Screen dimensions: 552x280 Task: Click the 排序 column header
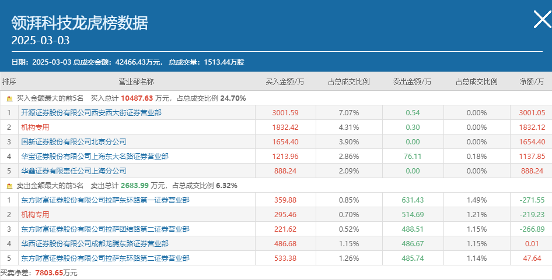(9, 82)
